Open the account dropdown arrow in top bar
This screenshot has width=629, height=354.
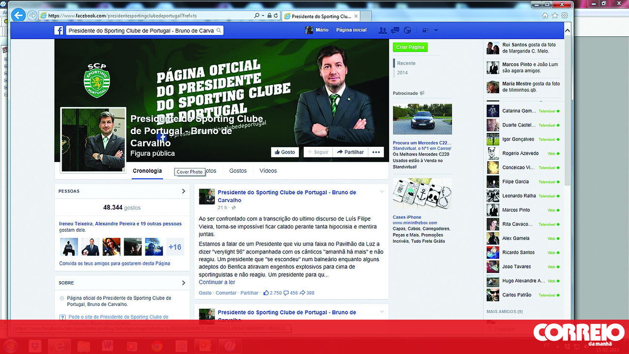pos(436,30)
